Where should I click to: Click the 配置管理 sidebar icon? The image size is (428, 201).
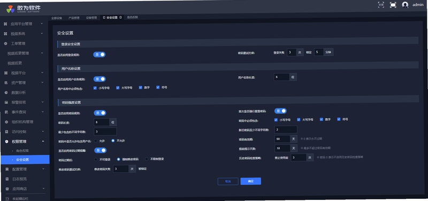point(7,169)
